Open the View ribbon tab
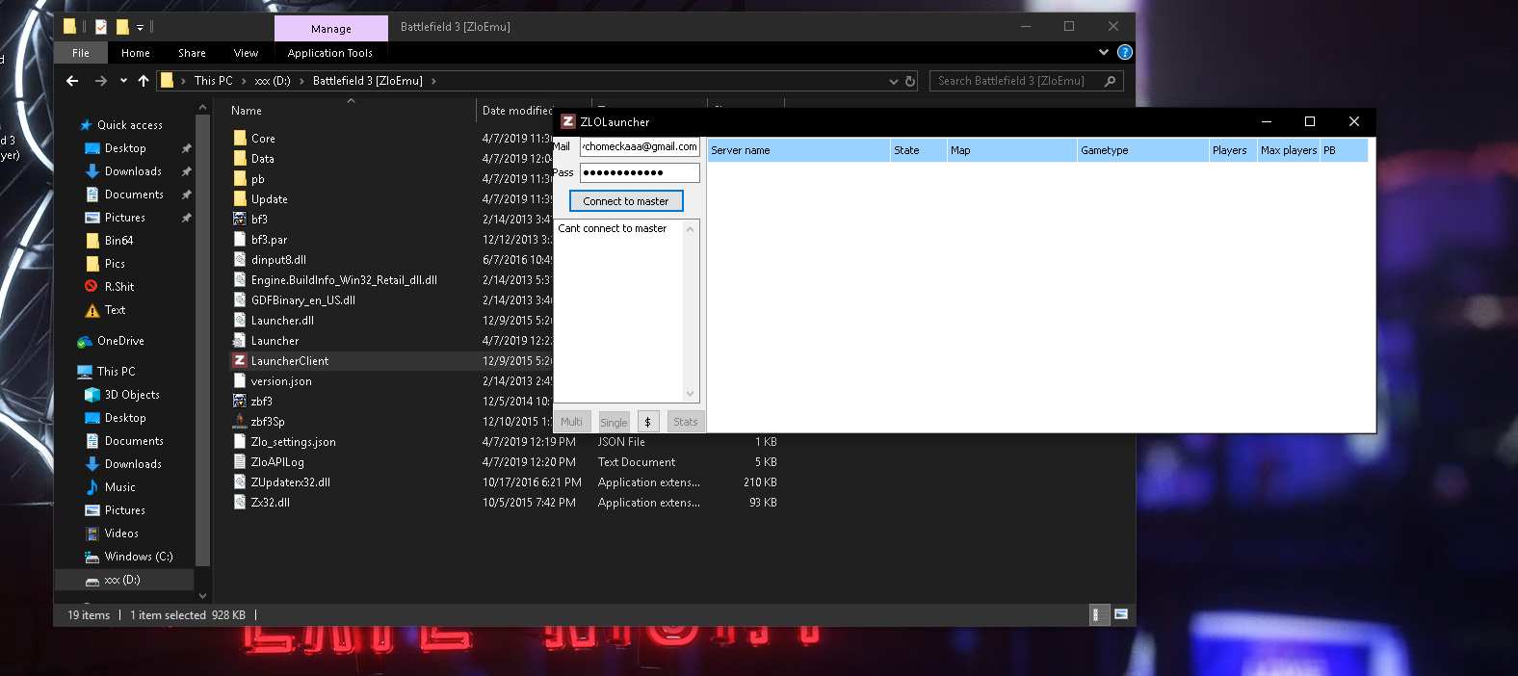This screenshot has height=676, width=1518. coord(246,53)
